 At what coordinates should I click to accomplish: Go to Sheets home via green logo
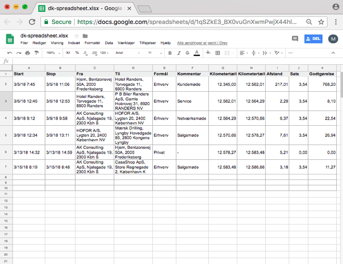pos(10,39)
